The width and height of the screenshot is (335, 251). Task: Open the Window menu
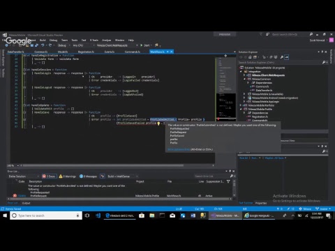119,40
